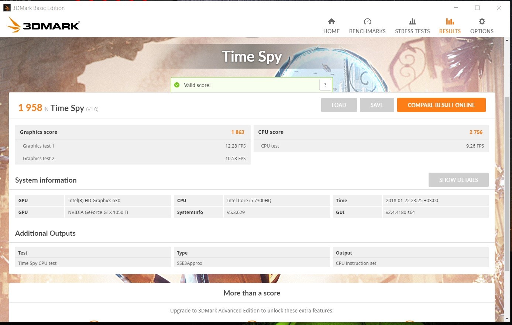512x325 pixels.
Task: Click 10.58 FPS value
Action: 236,159
